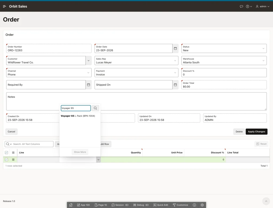273x208 pixels.
Task: Open Page 10 in developer toolbar
Action: pos(101,205)
